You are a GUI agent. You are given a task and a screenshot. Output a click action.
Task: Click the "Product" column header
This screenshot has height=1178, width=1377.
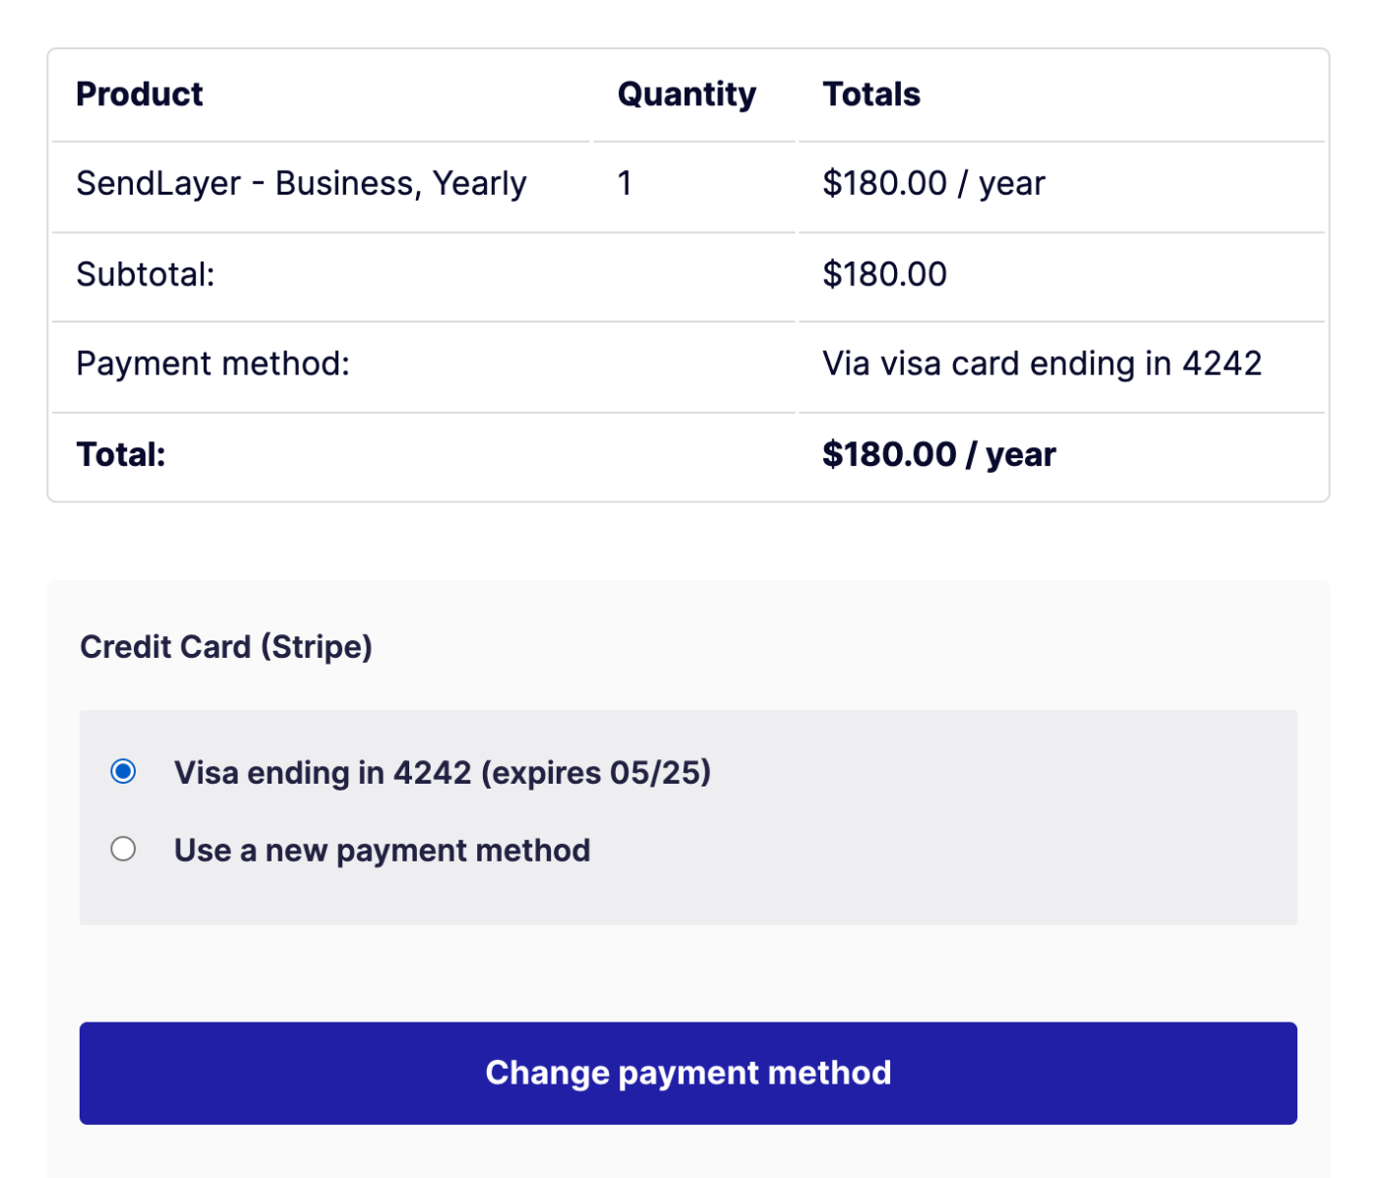coord(139,93)
